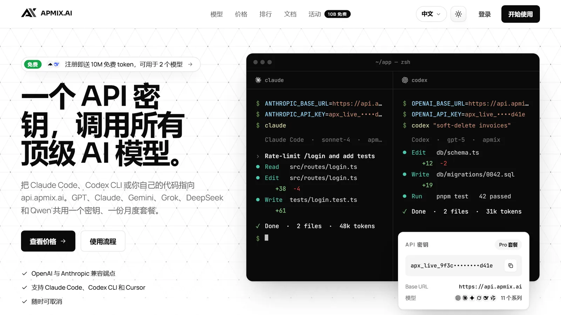The width and height of the screenshot is (561, 315).
Task: Click the Claude sunburst icon in tab
Action: click(x=258, y=80)
